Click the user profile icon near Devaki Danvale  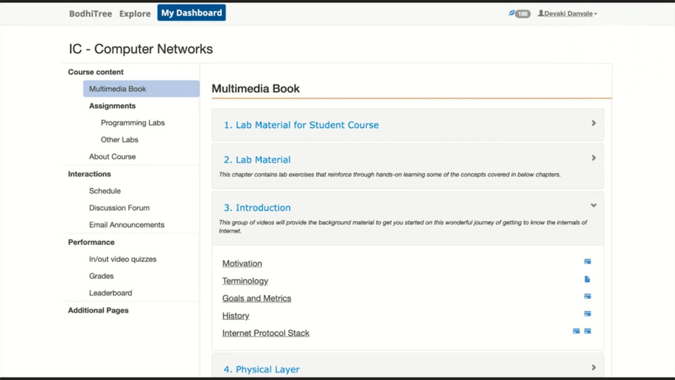541,13
